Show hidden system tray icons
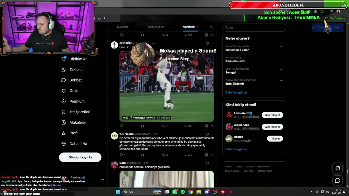 tap(311, 192)
